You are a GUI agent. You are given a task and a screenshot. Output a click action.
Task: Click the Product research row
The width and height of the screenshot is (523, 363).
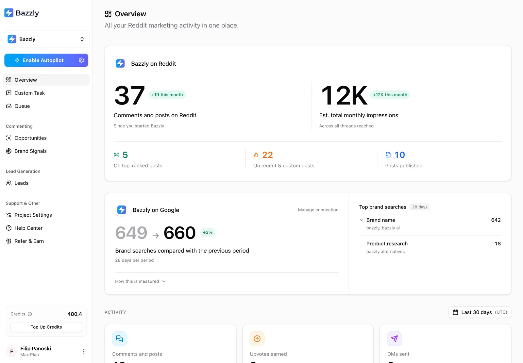point(430,247)
